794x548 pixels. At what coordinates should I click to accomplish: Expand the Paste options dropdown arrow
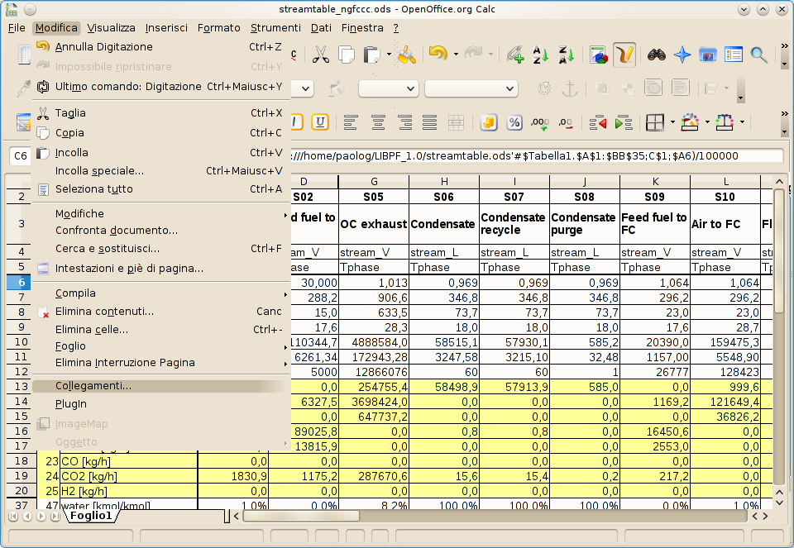pyautogui.click(x=389, y=55)
